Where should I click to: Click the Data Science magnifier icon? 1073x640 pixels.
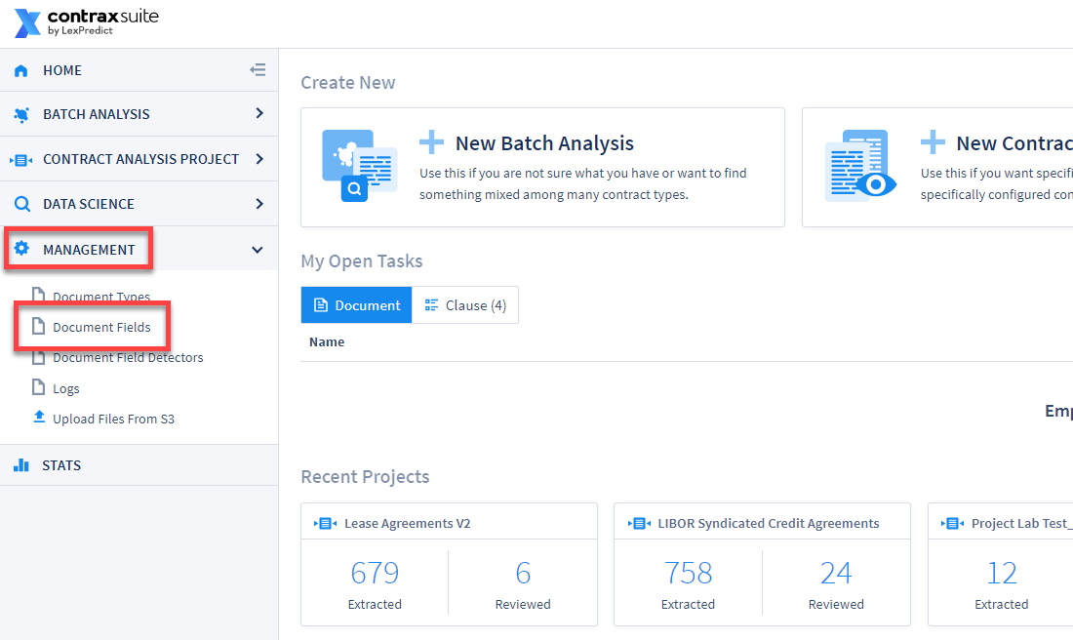pos(21,204)
